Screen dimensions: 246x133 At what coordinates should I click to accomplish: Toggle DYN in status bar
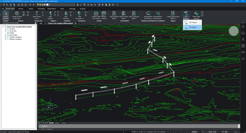click(x=215, y=132)
